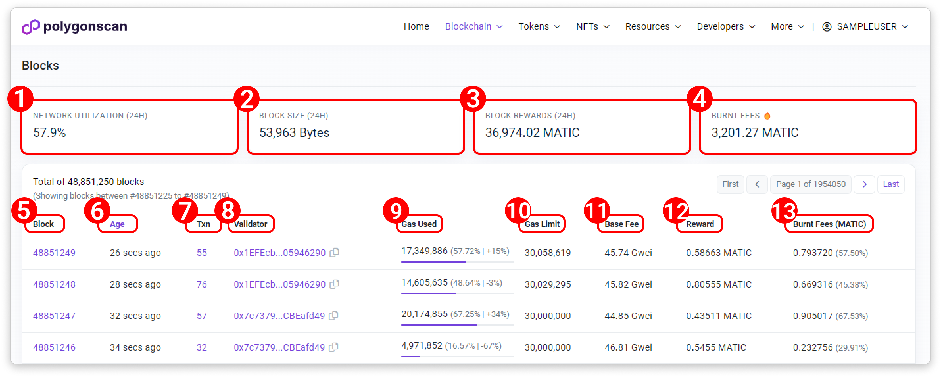
Task: Go to next page arrow
Action: point(864,184)
